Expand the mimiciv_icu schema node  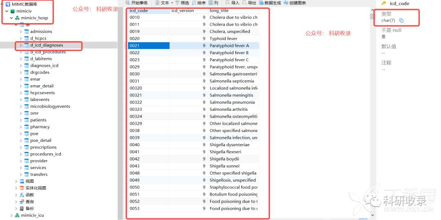click(12, 215)
